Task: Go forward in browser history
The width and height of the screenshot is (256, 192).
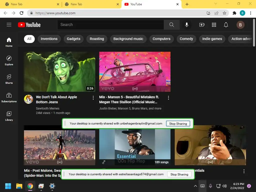Action: [x=13, y=13]
